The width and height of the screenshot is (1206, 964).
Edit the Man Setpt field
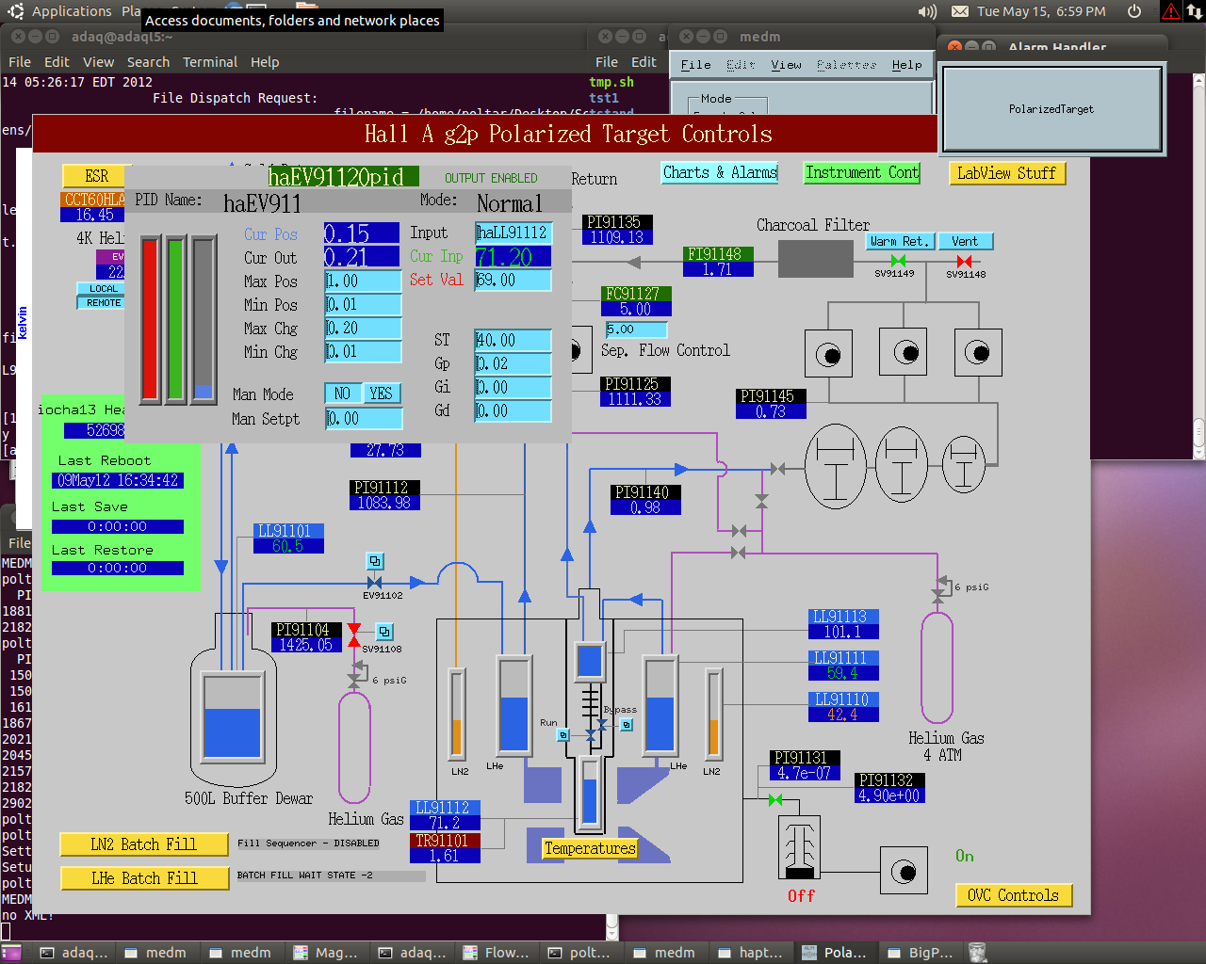363,419
